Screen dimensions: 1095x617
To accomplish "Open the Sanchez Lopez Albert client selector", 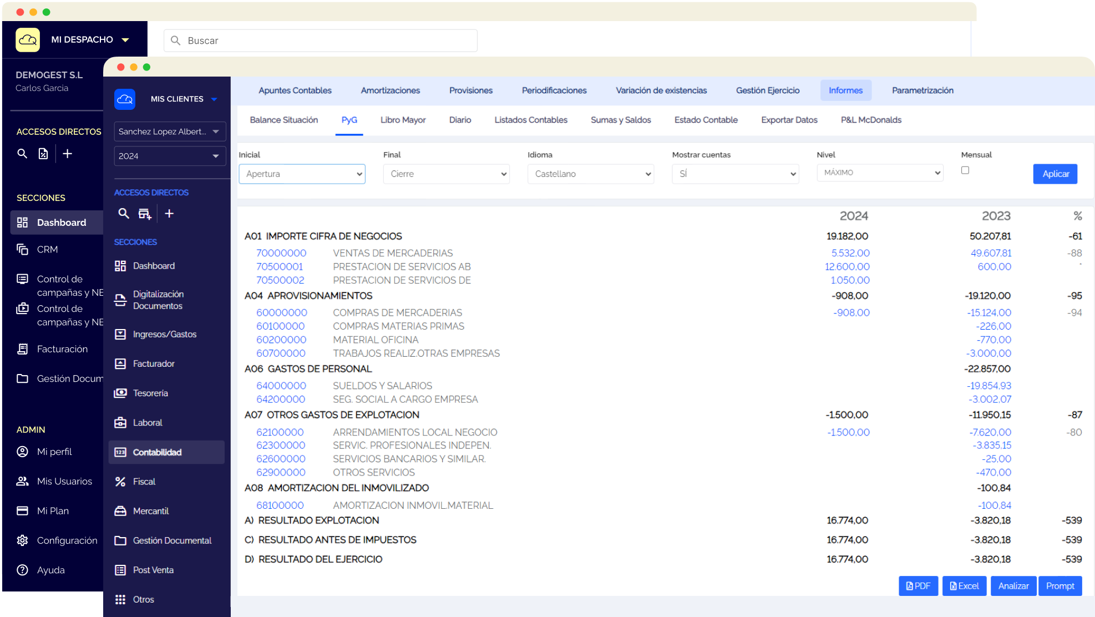I will (x=170, y=132).
